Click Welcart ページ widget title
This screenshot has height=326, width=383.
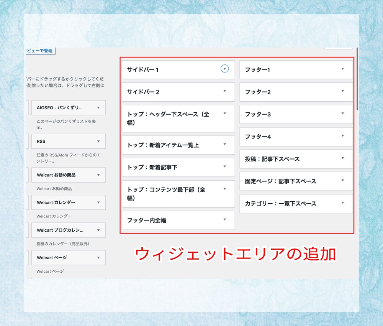[52, 258]
